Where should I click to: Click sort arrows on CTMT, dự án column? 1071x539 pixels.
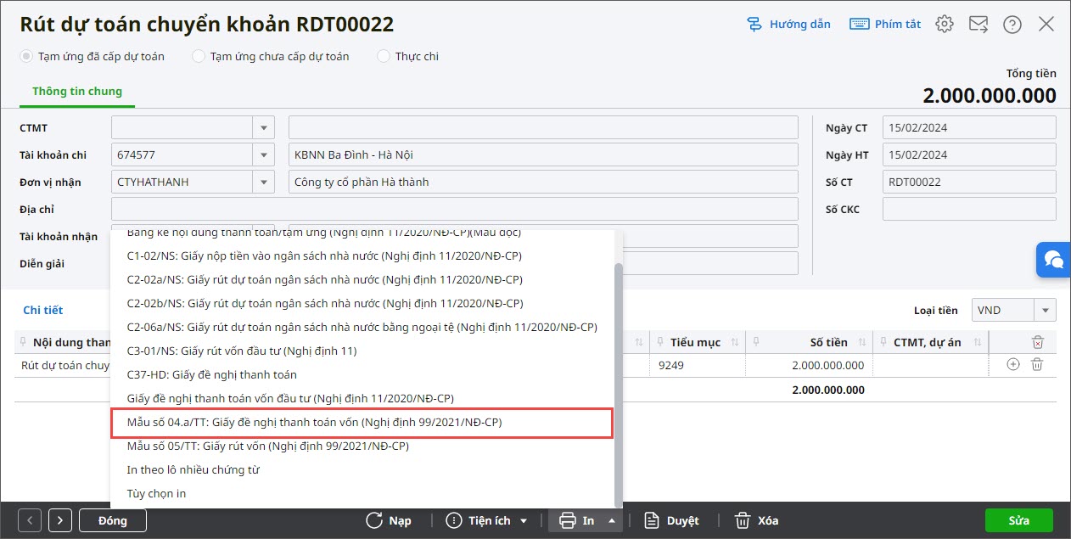click(x=978, y=342)
